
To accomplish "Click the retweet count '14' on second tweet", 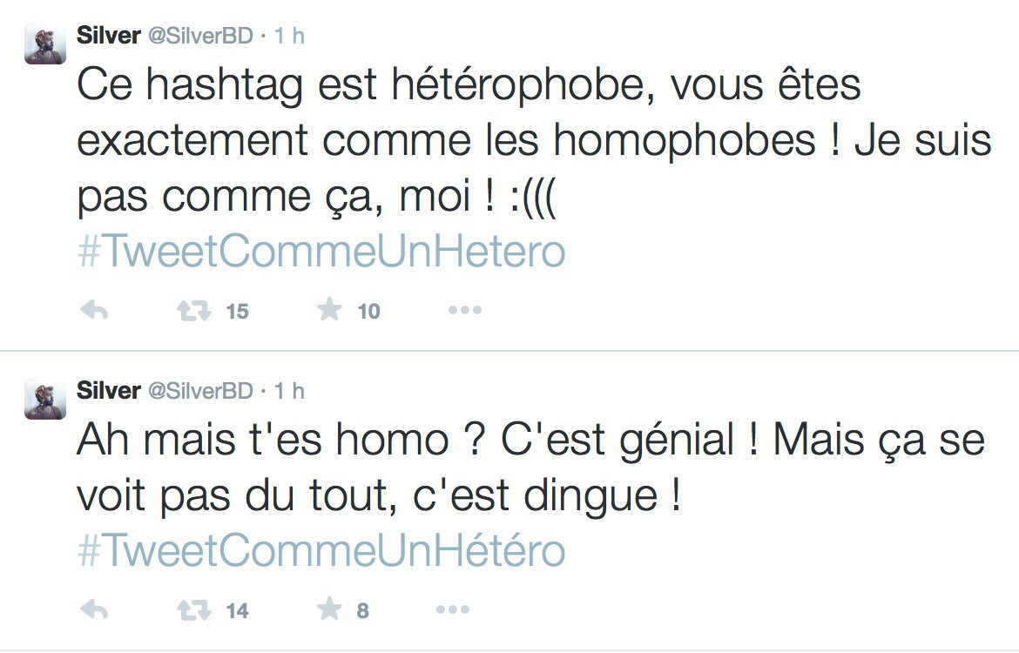I will click(x=240, y=609).
